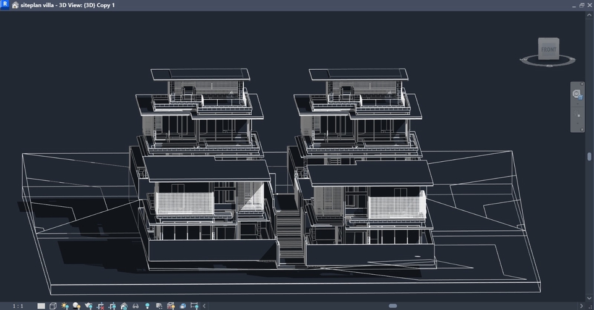The height and width of the screenshot is (310, 594).
Task: Minimize the 3D view window
Action: (x=574, y=6)
